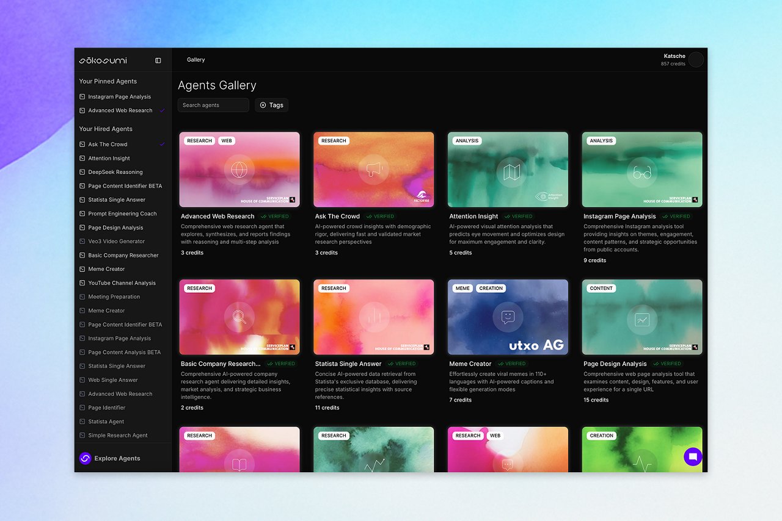Click the "5 credits" price text
Image resolution: width=782 pixels, height=521 pixels.
[x=461, y=253]
